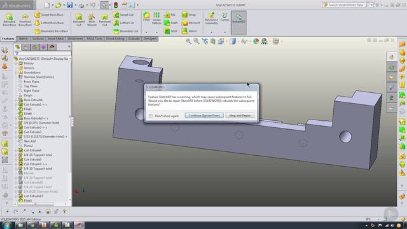407x229 pixels.
Task: Open the Reference Geometry dropdown arrow
Action: click(211, 32)
